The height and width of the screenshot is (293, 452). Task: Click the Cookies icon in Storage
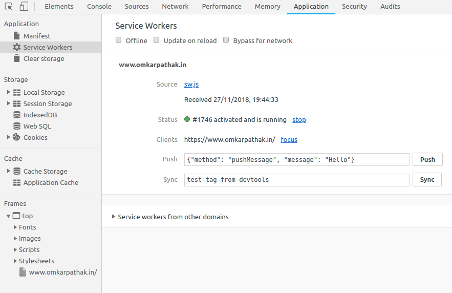coord(16,137)
